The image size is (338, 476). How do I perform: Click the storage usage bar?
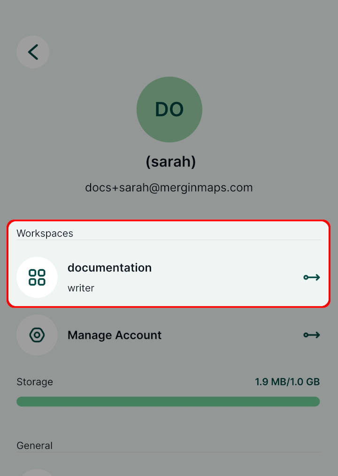click(168, 401)
